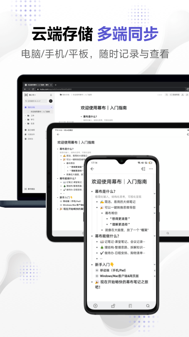The height and width of the screenshot is (337, 189).
Task: Click the browser back arrow on the laptop
Action: (25, 89)
